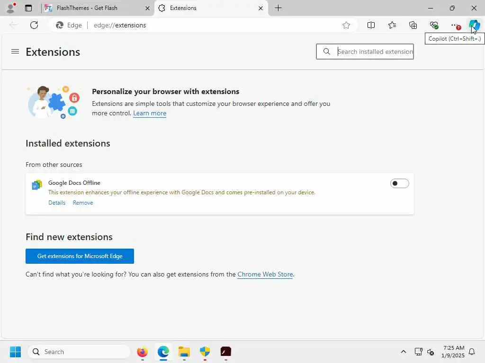Open the Windows Start menu
This screenshot has width=485, height=363.
pyautogui.click(x=15, y=352)
